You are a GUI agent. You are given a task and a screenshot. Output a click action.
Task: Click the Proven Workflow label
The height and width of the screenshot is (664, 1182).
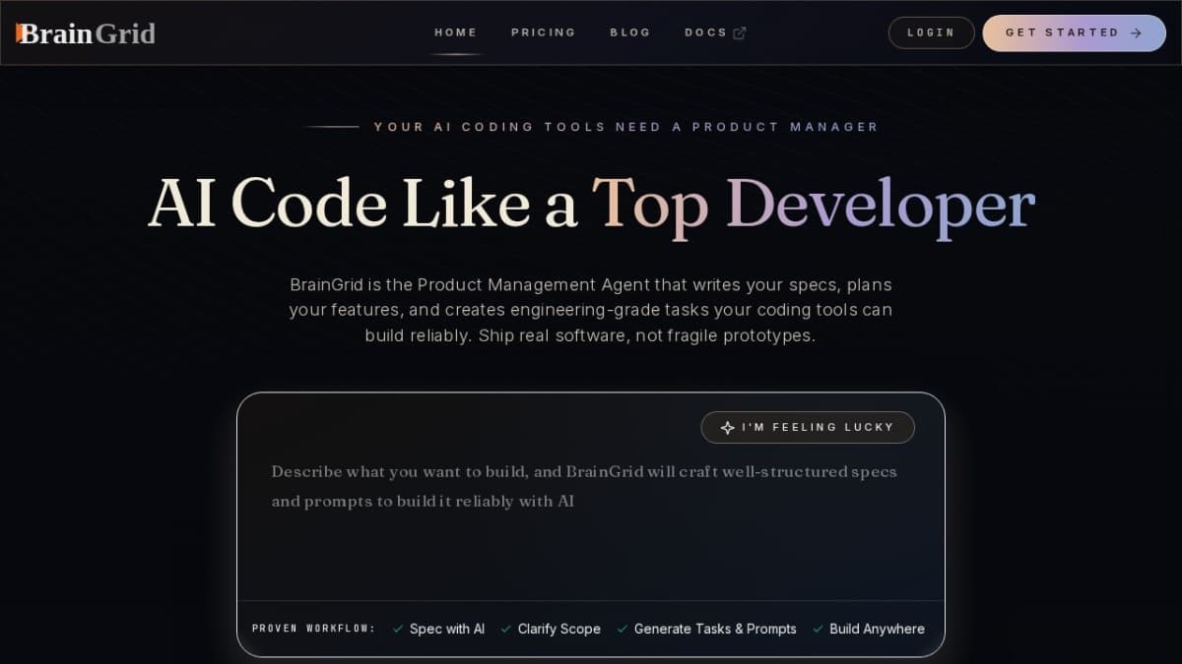pyautogui.click(x=313, y=630)
